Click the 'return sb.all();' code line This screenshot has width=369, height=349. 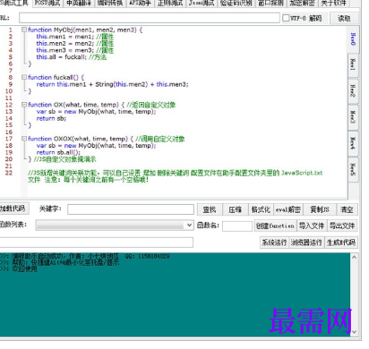58,152
